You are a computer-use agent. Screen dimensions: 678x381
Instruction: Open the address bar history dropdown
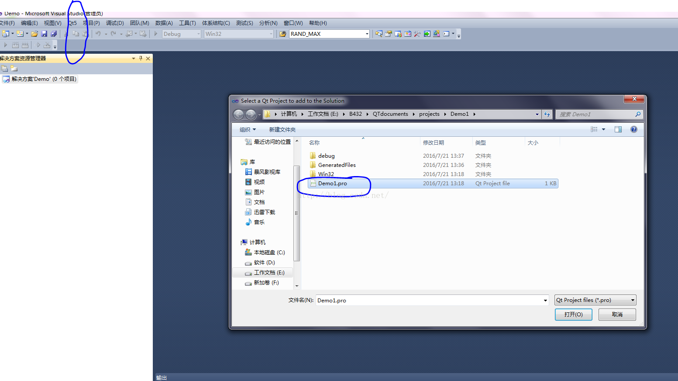click(x=537, y=114)
